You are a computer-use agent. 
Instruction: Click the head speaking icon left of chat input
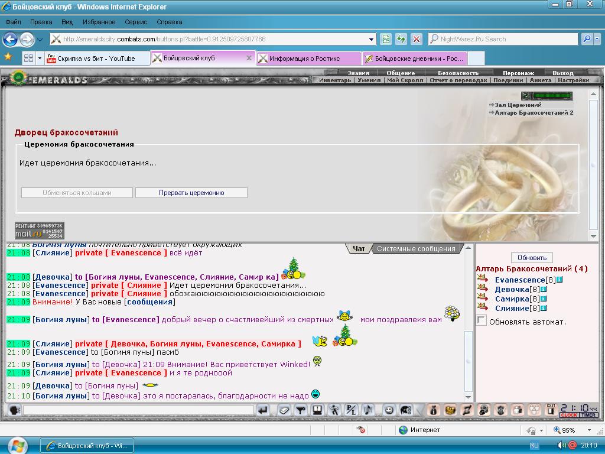(x=14, y=410)
